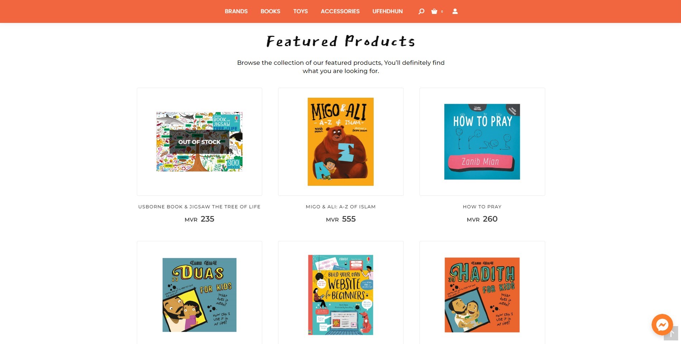
Task: Open the user account icon
Action: point(455,11)
